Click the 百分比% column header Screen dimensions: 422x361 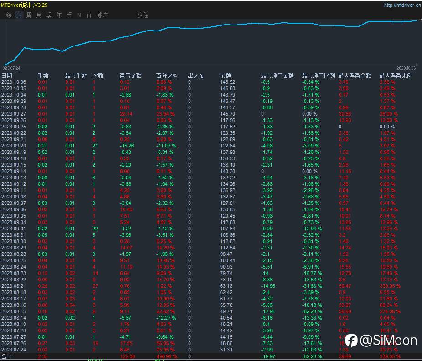(x=167, y=76)
